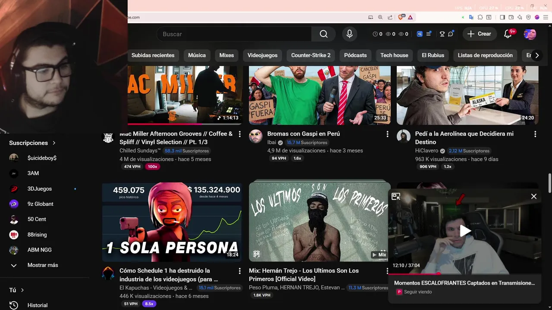The image size is (552, 310).
Task: Close the miniplayer
Action: tap(534, 196)
